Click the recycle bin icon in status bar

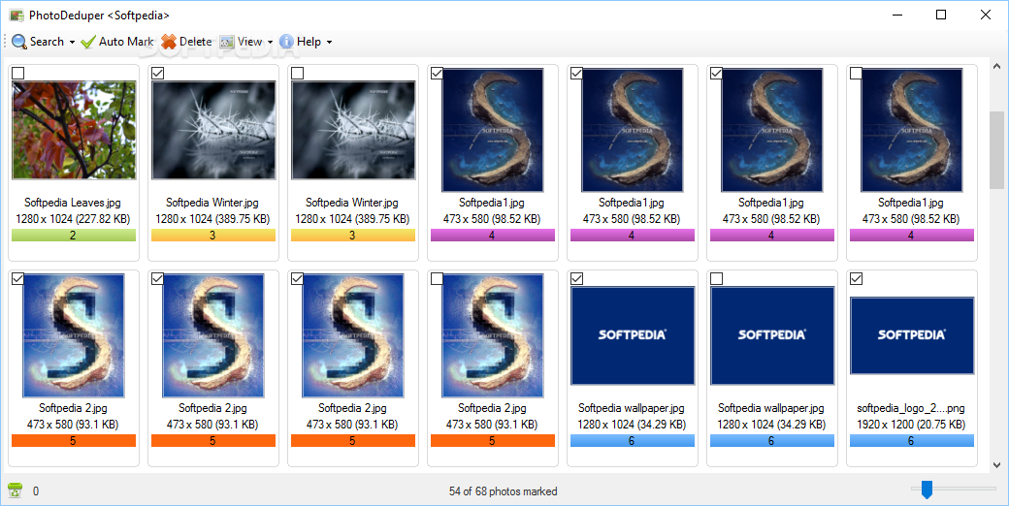click(x=15, y=490)
